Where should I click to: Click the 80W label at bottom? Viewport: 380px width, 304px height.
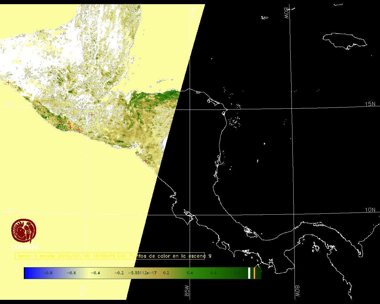297,292
